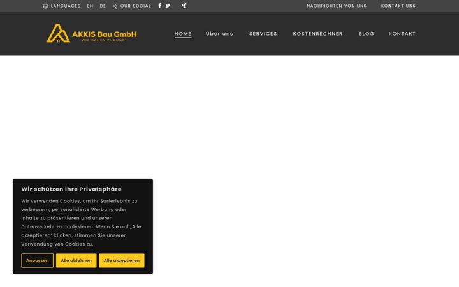Screen dimensions: 459x287
Task: Click the Facebook icon in top bar
Action: [x=160, y=6]
